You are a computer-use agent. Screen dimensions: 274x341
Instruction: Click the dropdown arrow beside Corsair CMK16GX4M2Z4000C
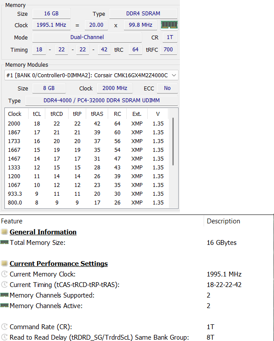pos(174,75)
